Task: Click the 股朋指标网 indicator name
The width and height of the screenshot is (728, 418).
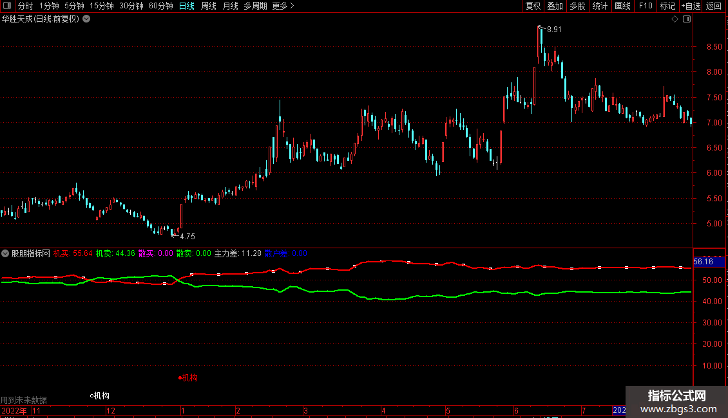Action: [31, 253]
